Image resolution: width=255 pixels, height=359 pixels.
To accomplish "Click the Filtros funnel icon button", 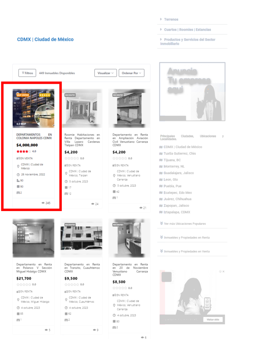I will 23,73.
